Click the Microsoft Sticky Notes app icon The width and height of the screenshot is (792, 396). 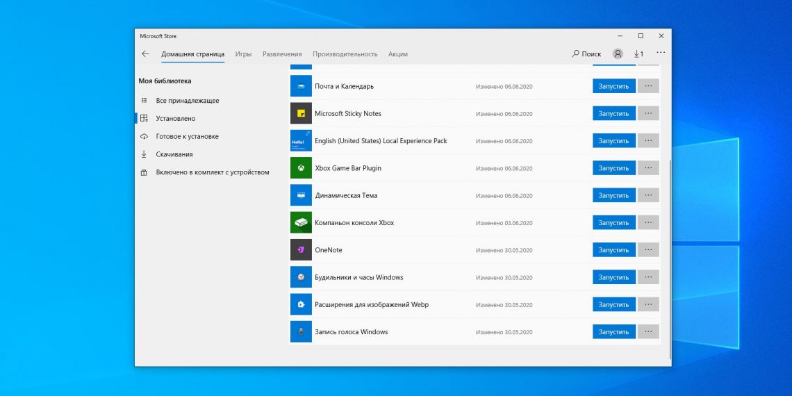click(x=301, y=113)
